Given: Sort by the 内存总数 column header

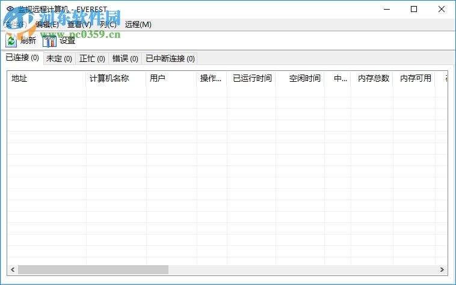Looking at the screenshot, I should 372,78.
